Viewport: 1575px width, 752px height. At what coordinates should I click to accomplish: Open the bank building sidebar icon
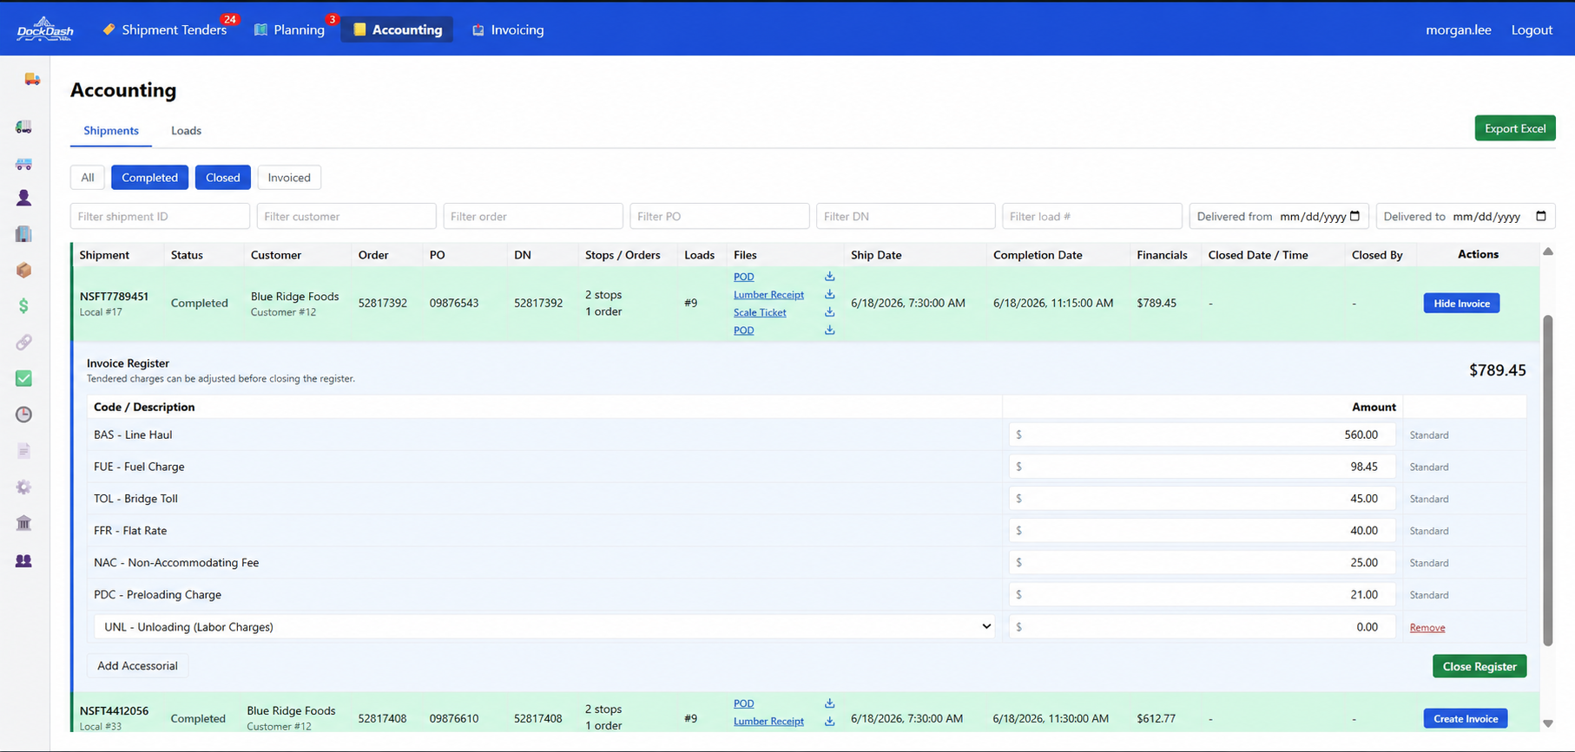tap(23, 523)
